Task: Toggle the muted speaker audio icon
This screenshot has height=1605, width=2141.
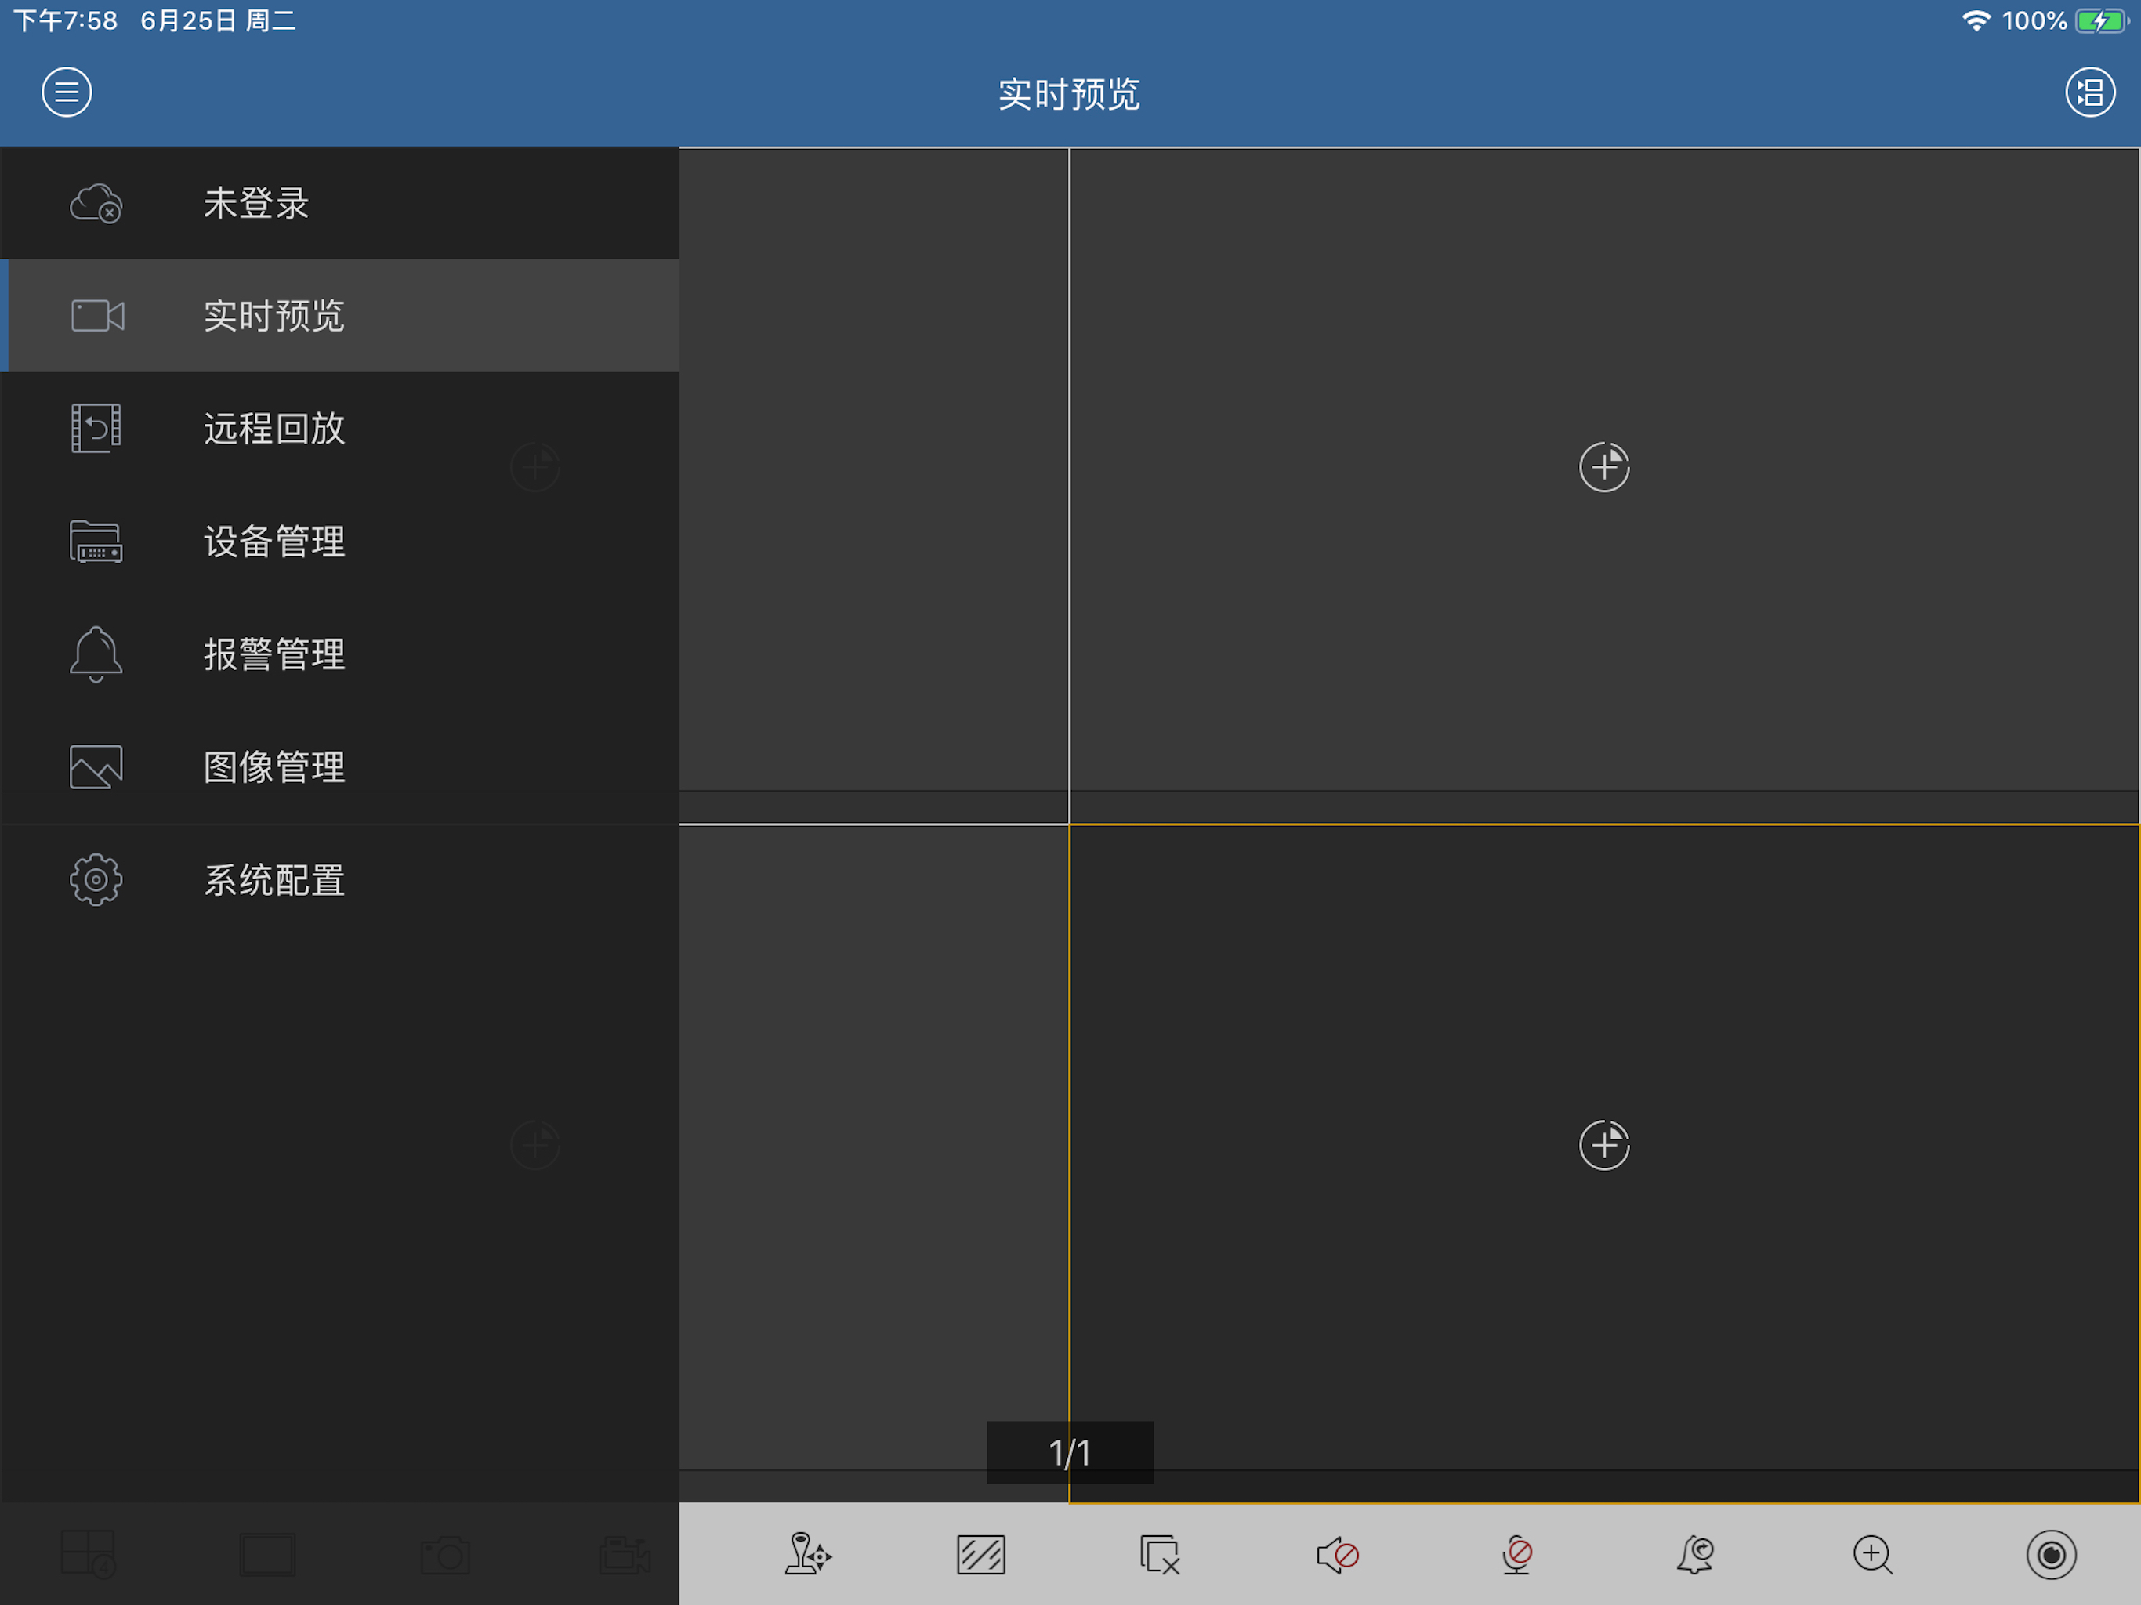Action: click(1338, 1555)
